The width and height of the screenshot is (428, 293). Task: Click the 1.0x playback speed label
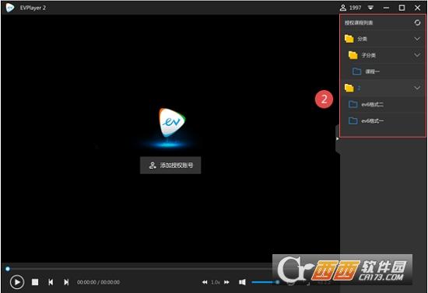coord(216,282)
